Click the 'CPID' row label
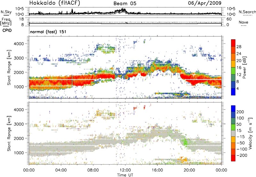 click(x=7, y=30)
